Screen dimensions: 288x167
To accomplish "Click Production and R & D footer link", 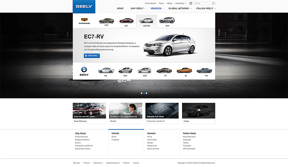I will [x=84, y=146].
